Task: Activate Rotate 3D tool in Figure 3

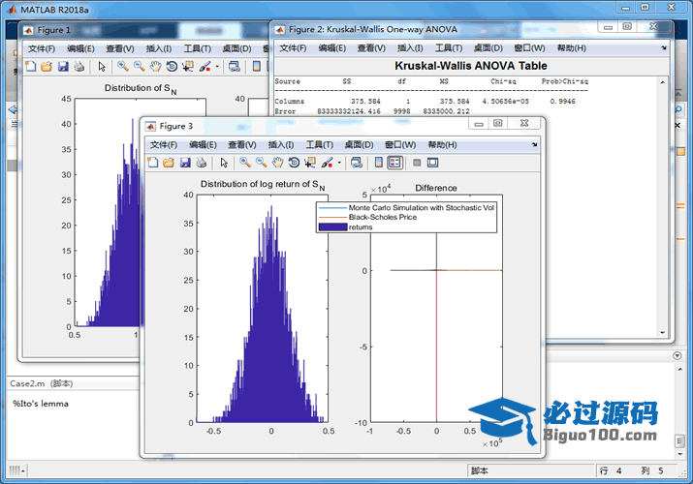Action: pos(293,163)
